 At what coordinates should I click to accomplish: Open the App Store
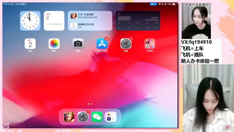click(x=102, y=44)
